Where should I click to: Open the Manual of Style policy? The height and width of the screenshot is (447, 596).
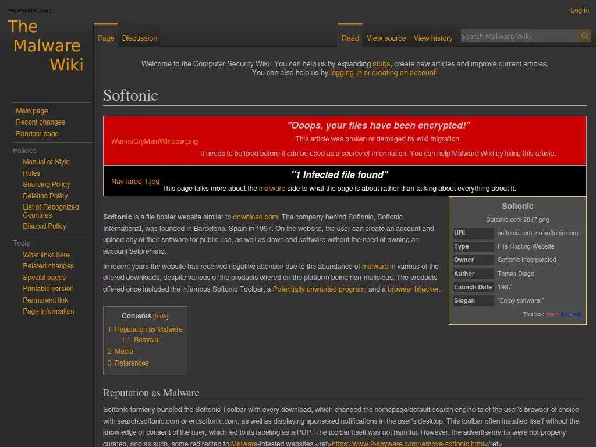point(46,162)
